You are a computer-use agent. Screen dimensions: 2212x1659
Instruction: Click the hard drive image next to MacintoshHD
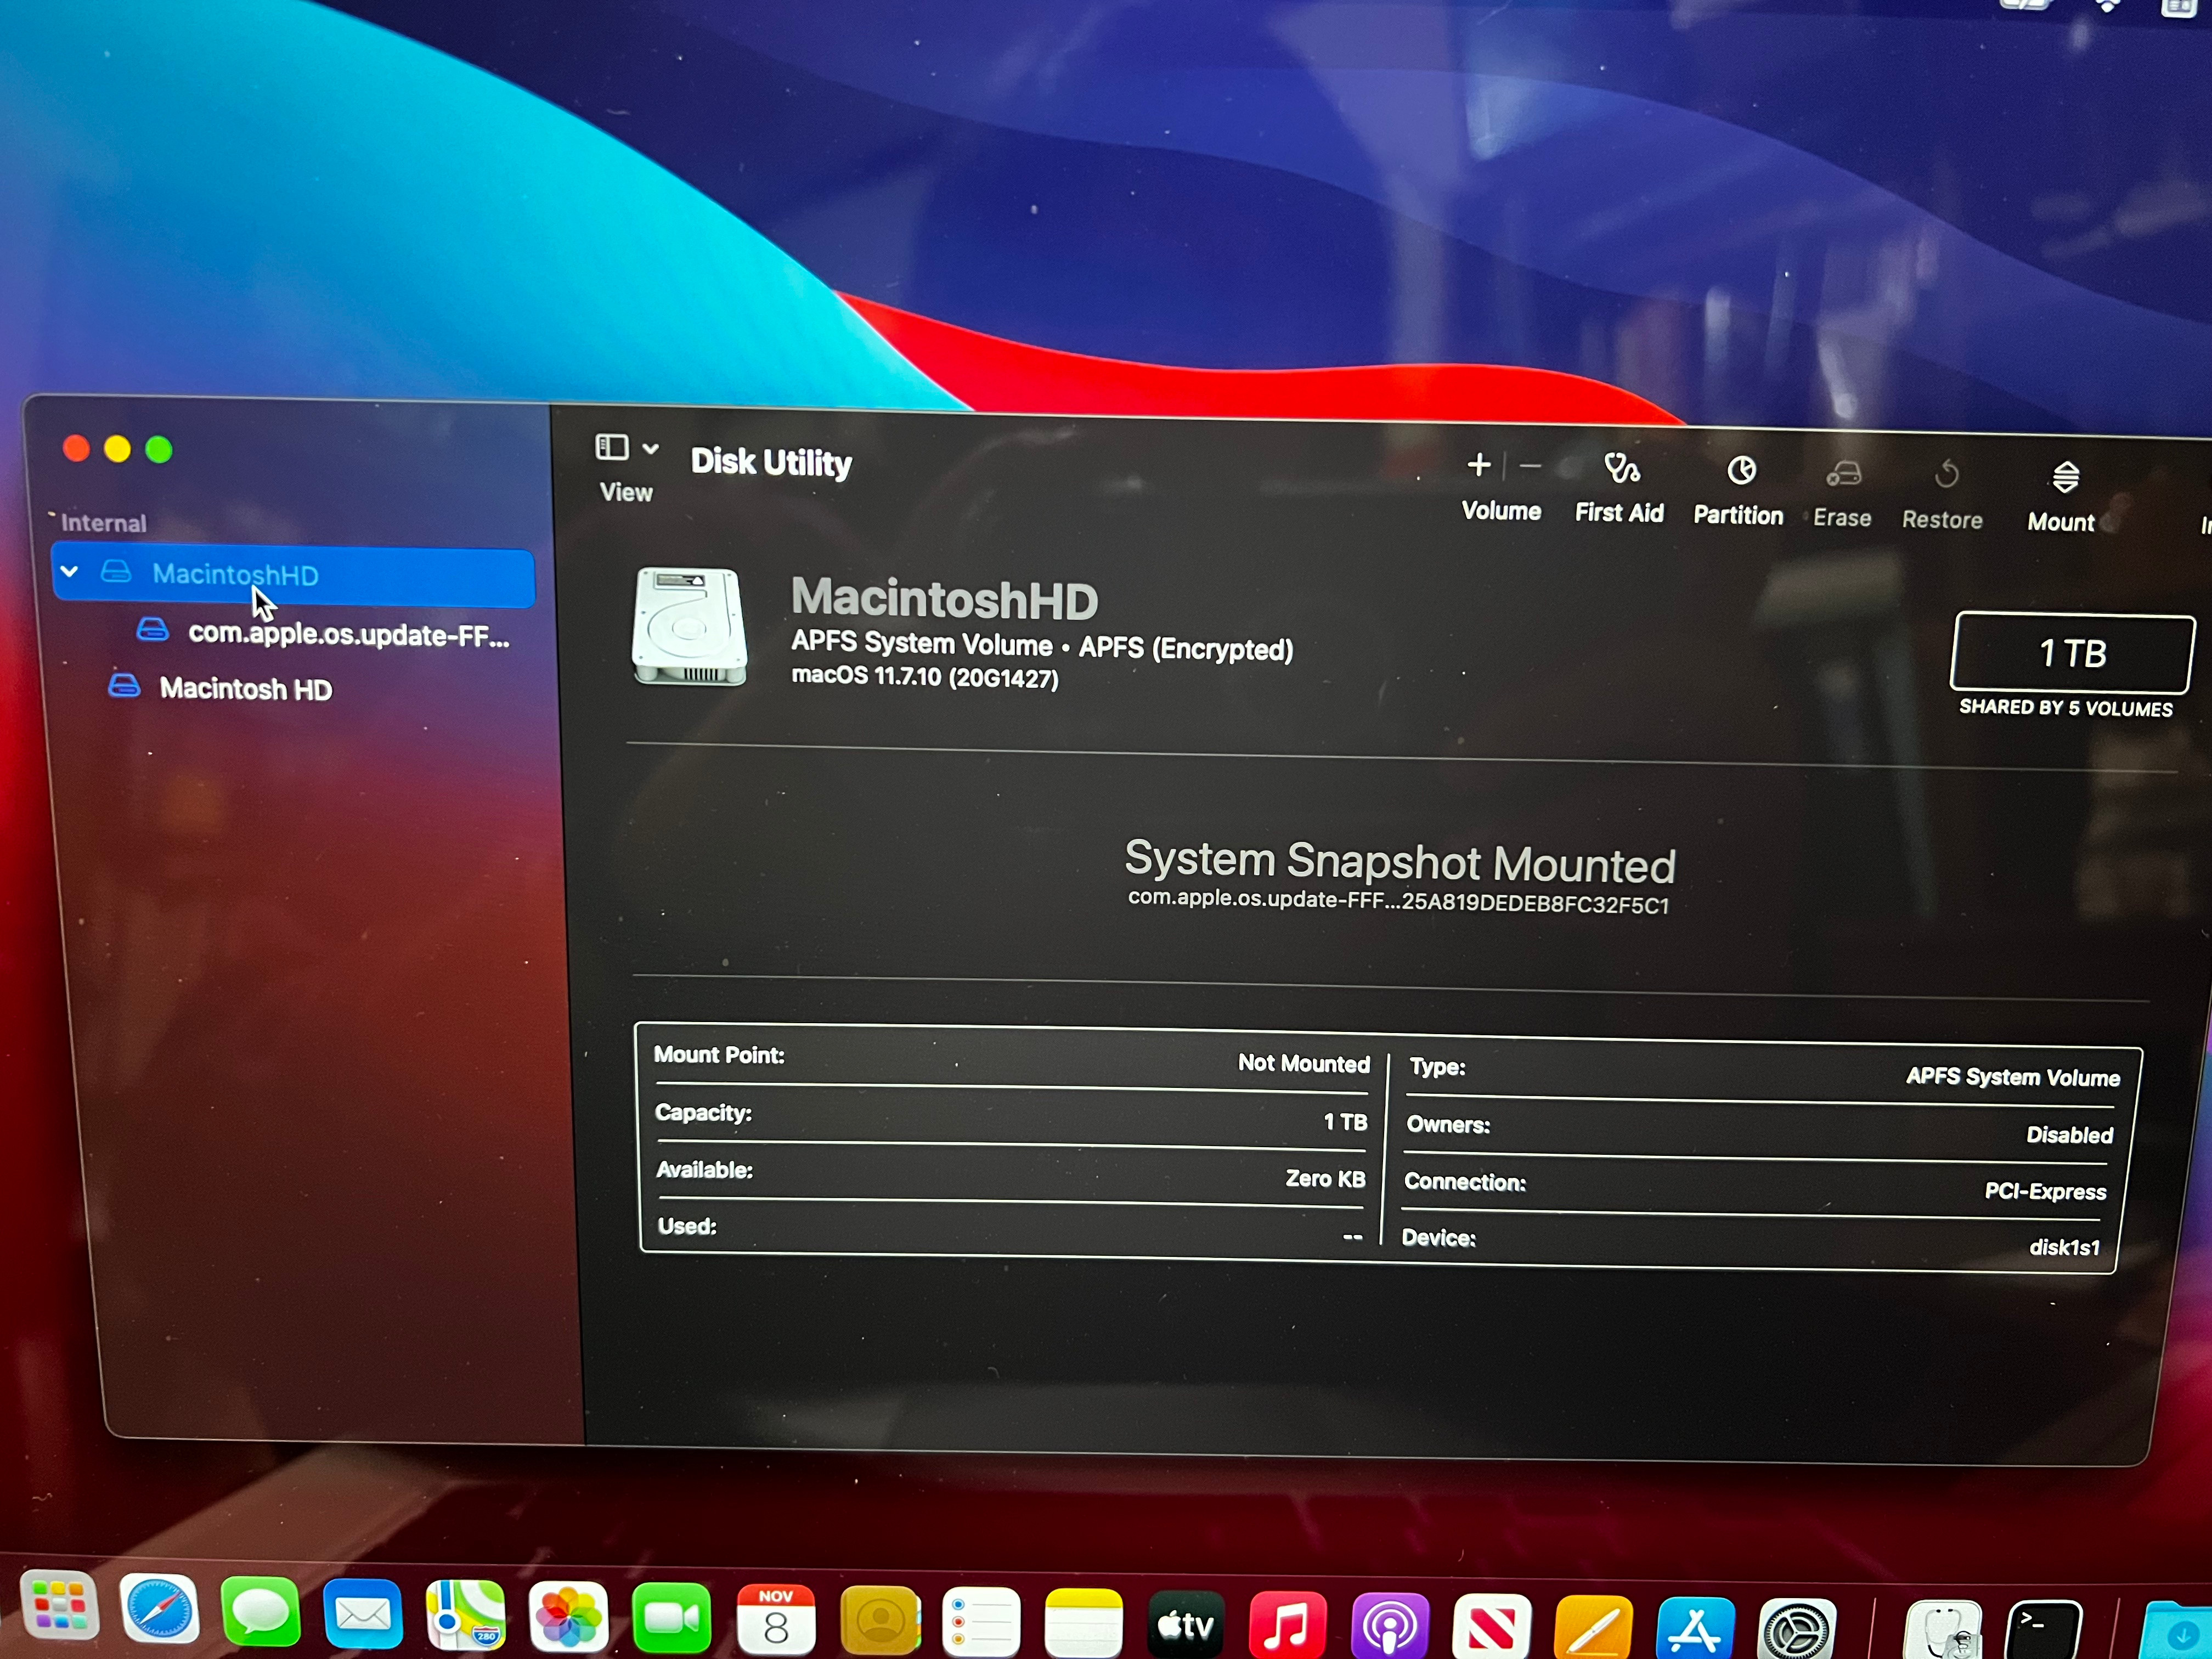689,627
